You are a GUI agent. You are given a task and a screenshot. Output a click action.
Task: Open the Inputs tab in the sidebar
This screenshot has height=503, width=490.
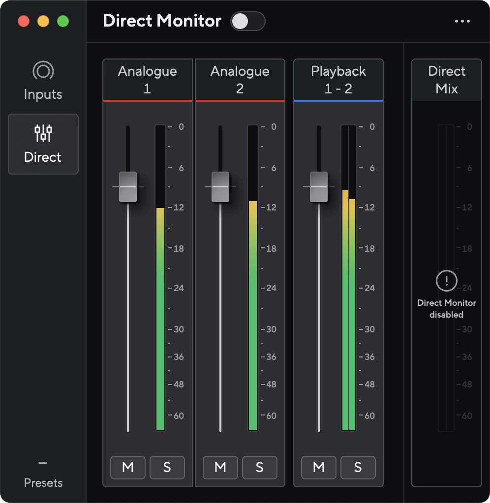click(x=43, y=81)
